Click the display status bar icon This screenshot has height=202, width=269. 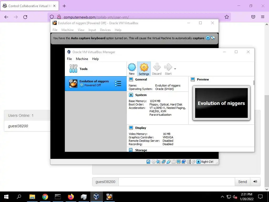[178, 162]
